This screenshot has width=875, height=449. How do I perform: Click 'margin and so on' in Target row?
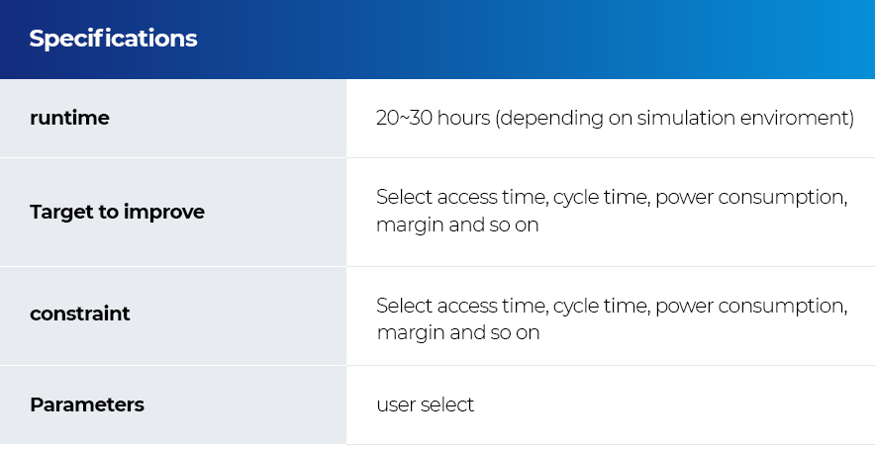[457, 224]
